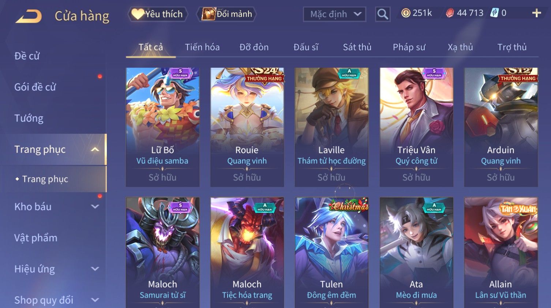551x308 pixels.
Task: Expand the Kho báu sidebar section
Action: pyautogui.click(x=95, y=207)
